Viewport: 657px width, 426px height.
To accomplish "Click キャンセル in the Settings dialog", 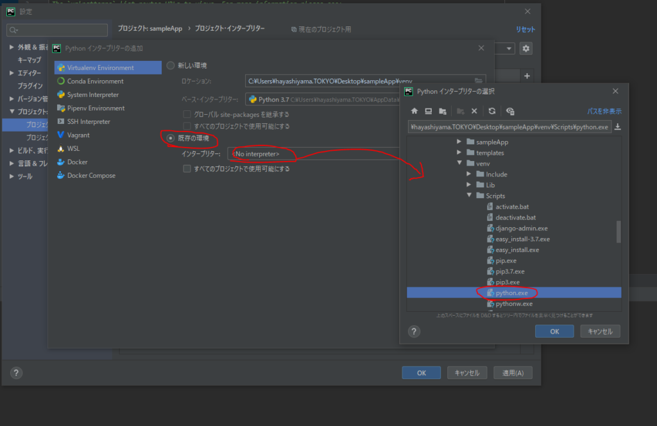I will click(467, 373).
